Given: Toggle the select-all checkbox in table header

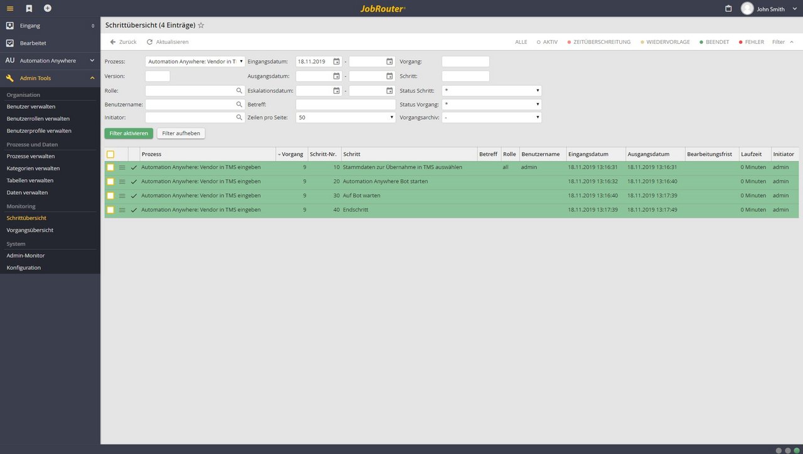Looking at the screenshot, I should tap(110, 154).
